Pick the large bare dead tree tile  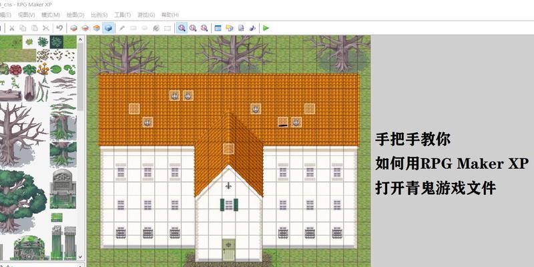[x=21, y=135]
